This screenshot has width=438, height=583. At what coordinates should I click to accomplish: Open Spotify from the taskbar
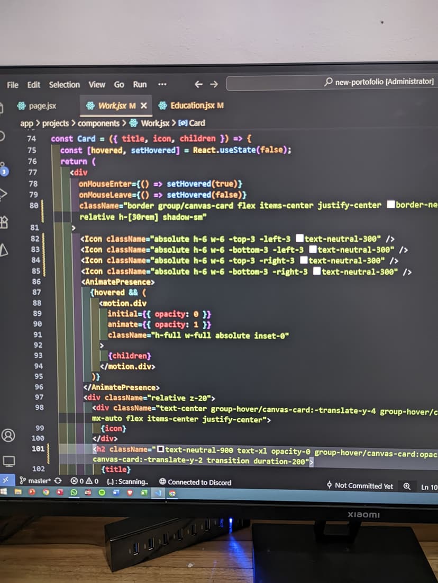pyautogui.click(x=102, y=493)
